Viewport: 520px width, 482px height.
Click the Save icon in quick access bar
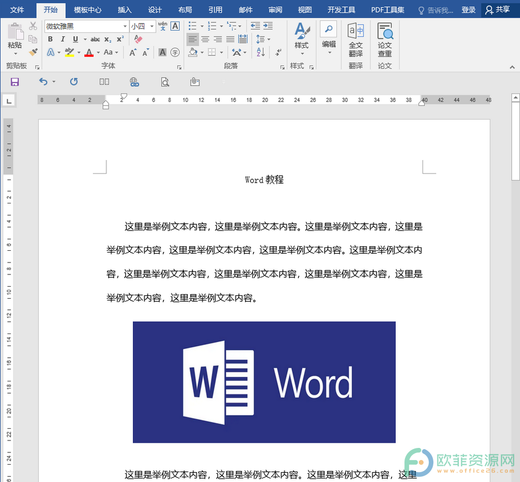coord(15,82)
